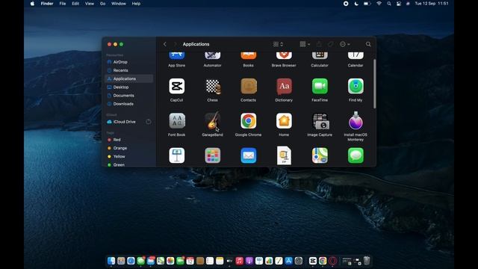
Task: Open the View menu
Action: pos(90,4)
